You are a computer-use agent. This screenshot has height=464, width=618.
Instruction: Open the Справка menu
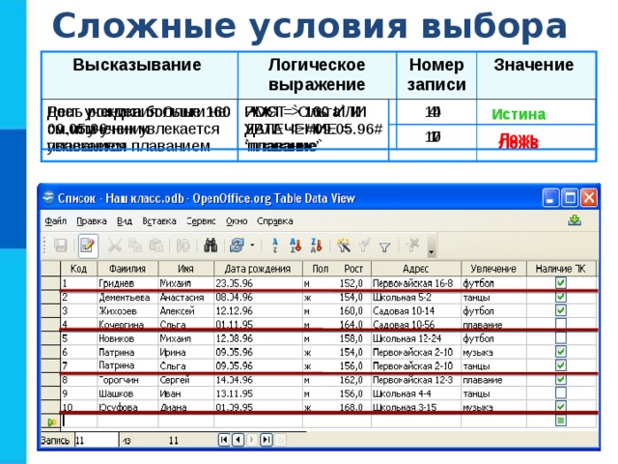tap(274, 221)
